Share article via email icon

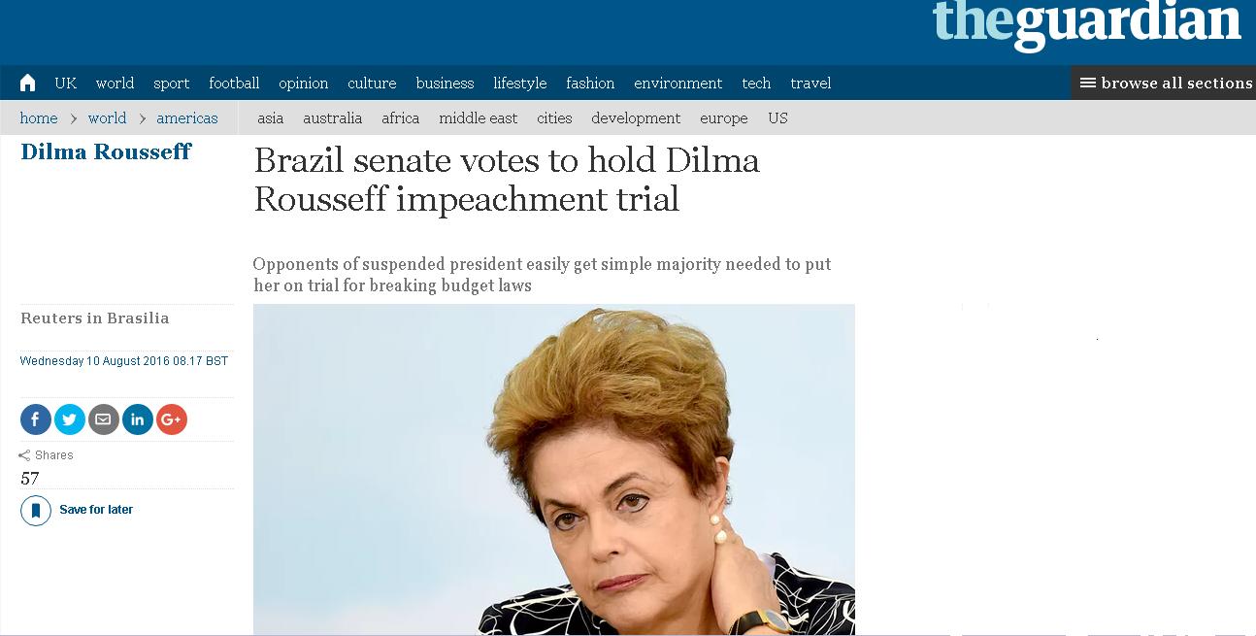click(x=104, y=419)
